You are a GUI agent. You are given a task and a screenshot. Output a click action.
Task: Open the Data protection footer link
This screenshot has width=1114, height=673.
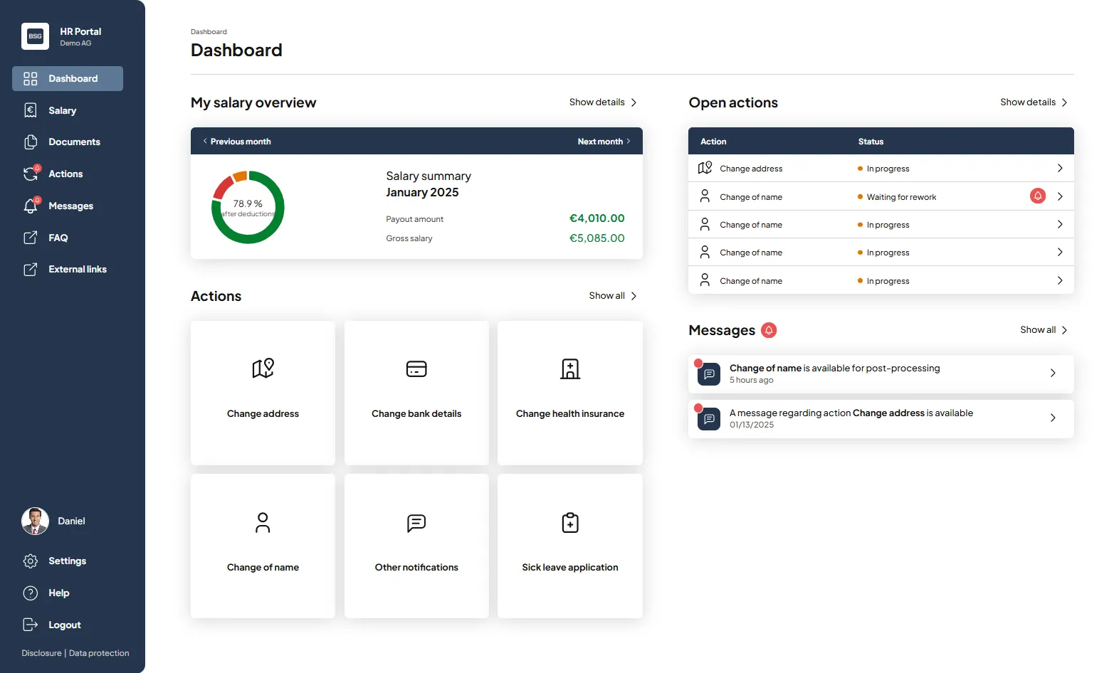[x=99, y=653]
